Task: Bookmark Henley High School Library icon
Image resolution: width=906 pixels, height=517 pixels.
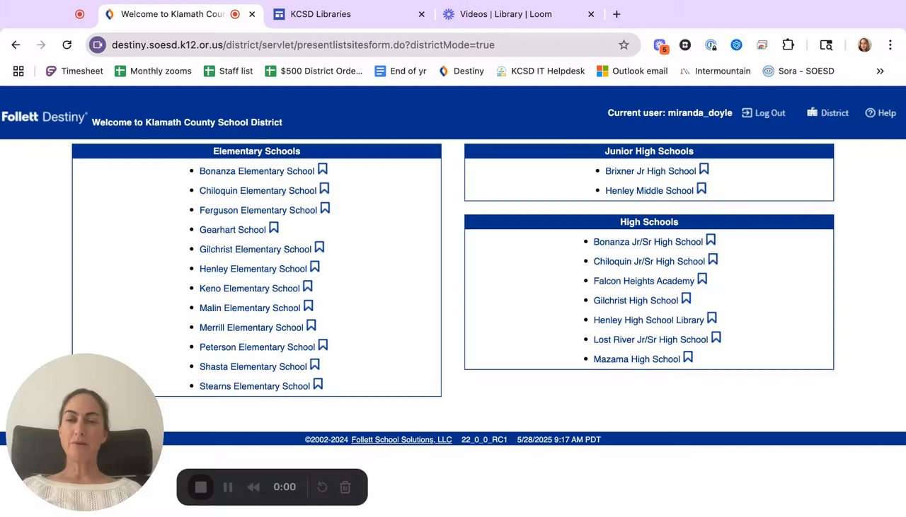Action: click(712, 318)
